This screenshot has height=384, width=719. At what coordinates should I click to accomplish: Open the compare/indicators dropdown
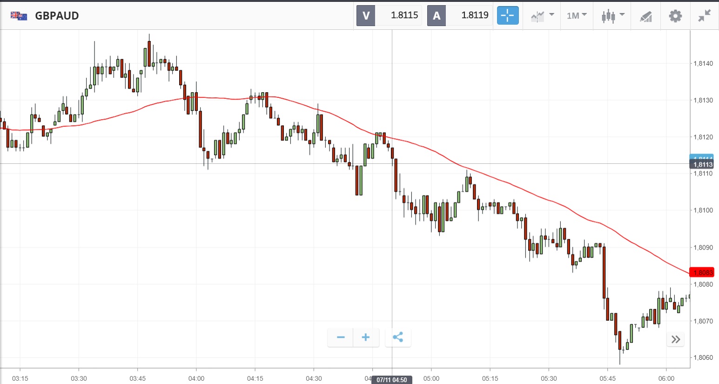point(542,16)
